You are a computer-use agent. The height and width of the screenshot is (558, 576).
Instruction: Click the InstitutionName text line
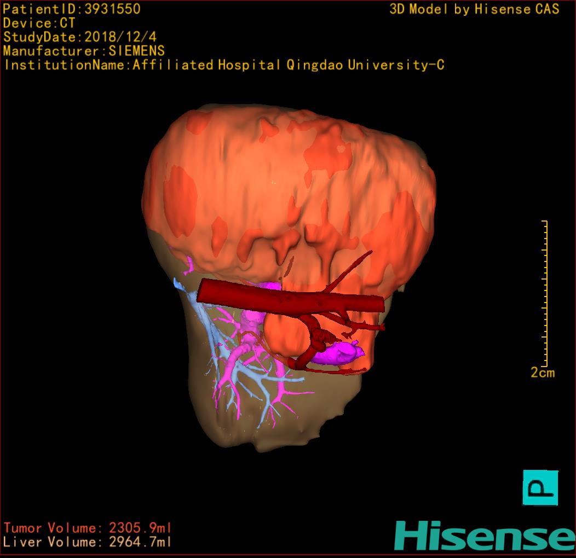(x=223, y=66)
